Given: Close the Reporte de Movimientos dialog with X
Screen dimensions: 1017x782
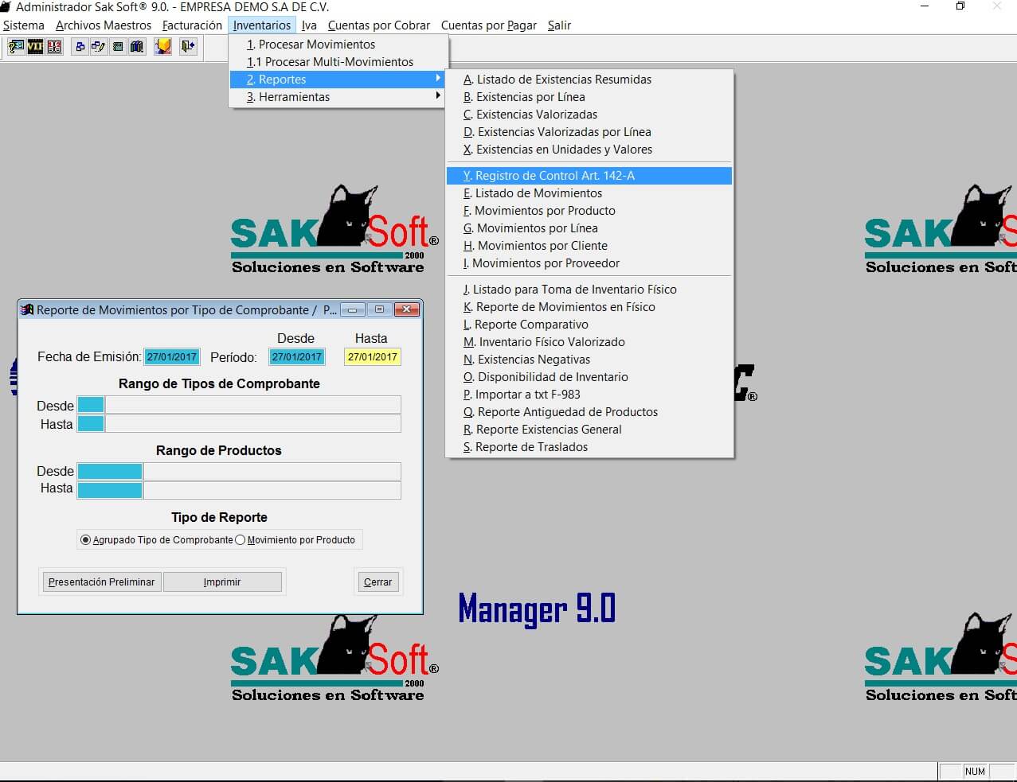Looking at the screenshot, I should coord(406,309).
